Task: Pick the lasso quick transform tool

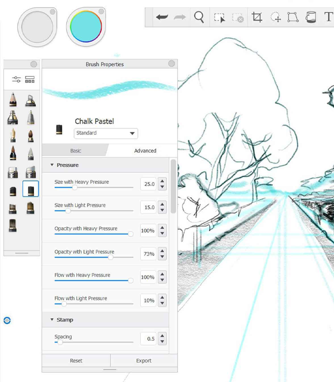Action: 276,17
